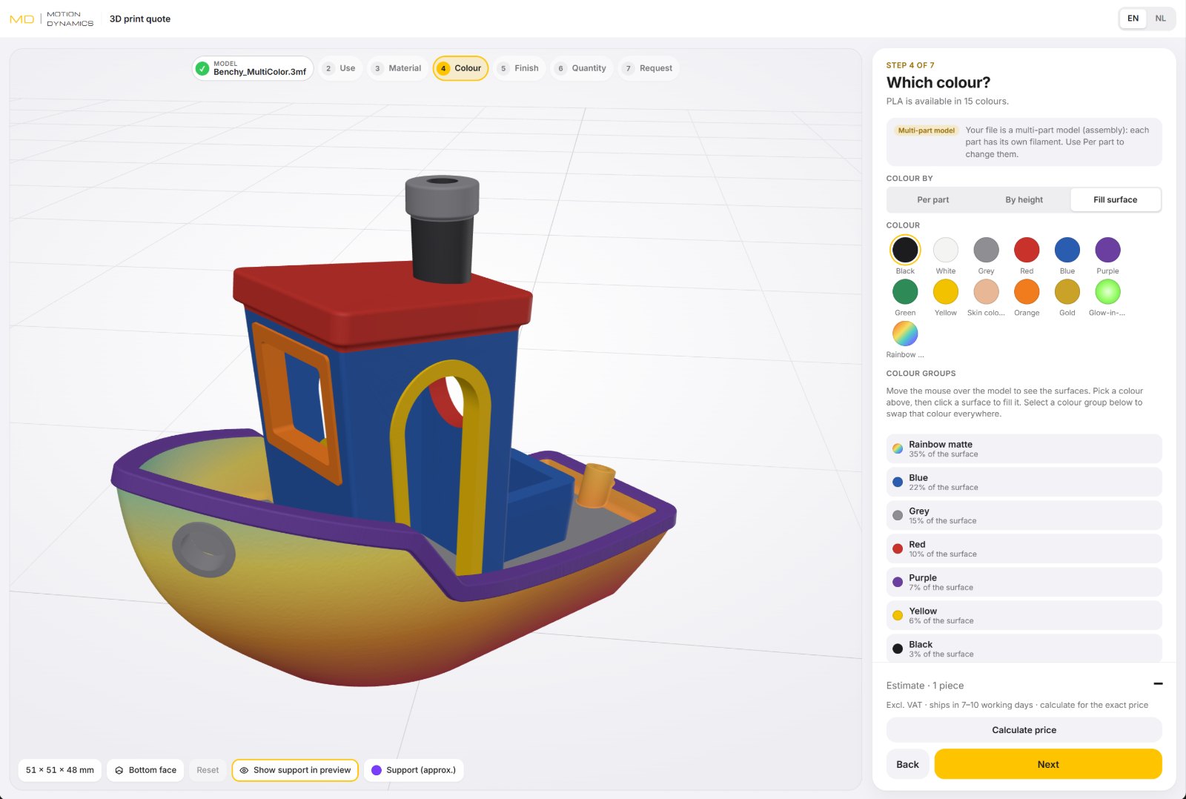Click the purple Support (approx.) legend dot
This screenshot has height=799, width=1186.
point(377,770)
